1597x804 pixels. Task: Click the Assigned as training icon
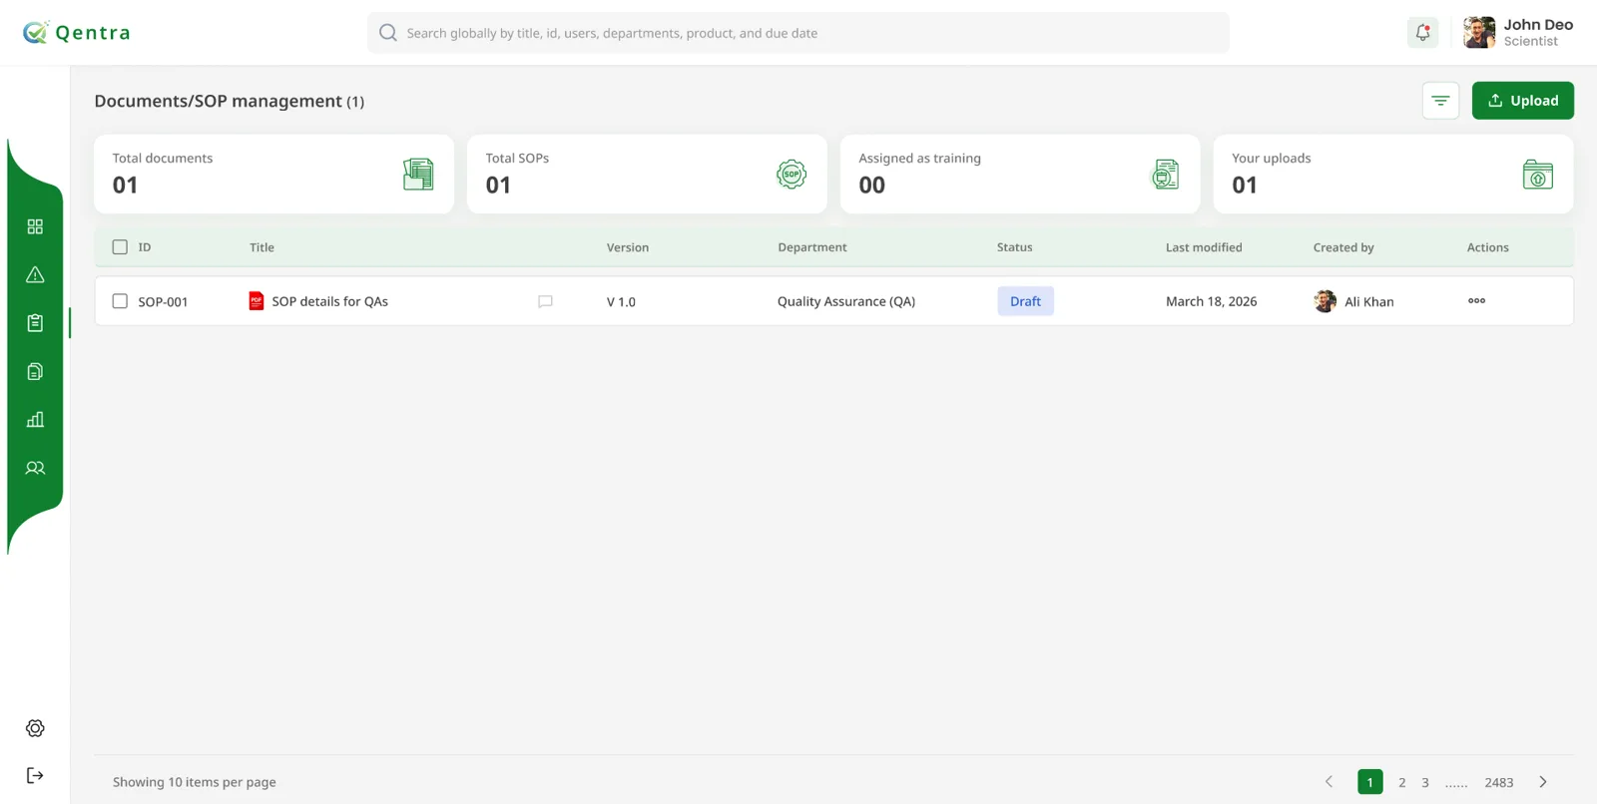[x=1165, y=175]
